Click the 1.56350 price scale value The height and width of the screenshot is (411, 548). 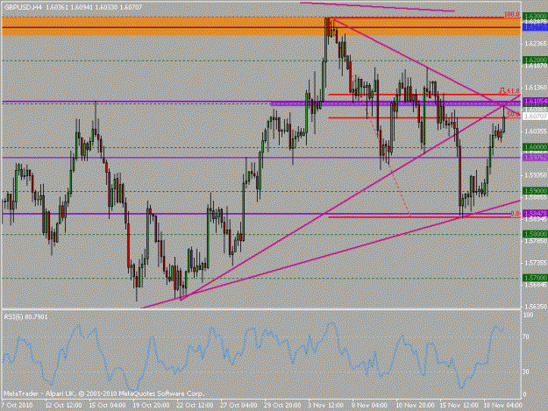pos(536,307)
